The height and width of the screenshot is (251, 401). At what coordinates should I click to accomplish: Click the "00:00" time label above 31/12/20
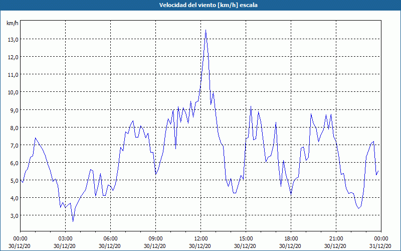pos(381,239)
